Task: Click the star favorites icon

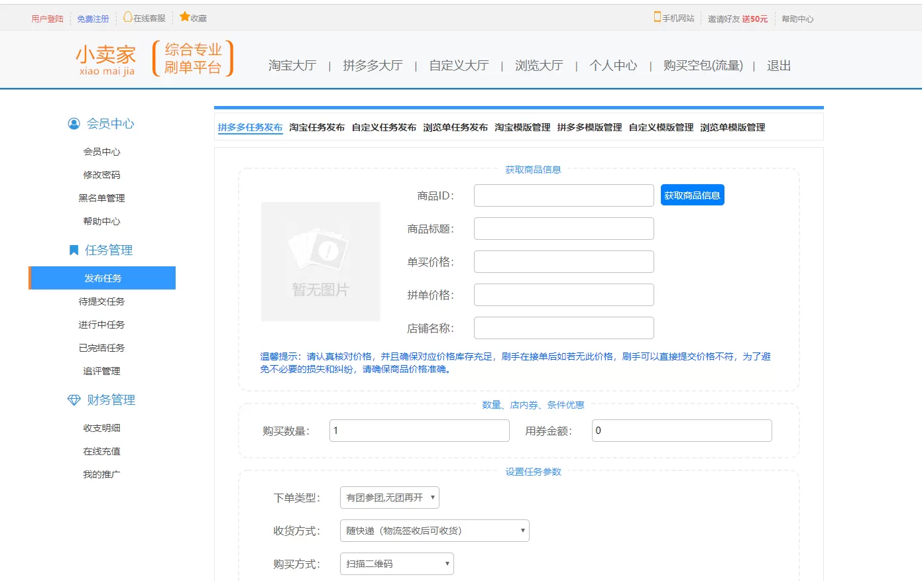Action: tap(184, 17)
